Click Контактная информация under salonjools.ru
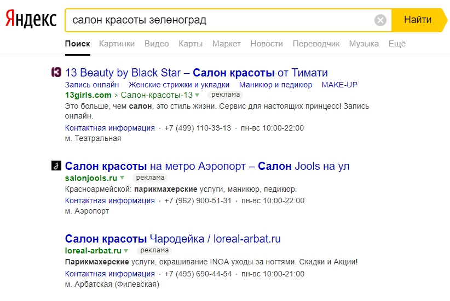This screenshot has height=301, width=450. point(109,200)
